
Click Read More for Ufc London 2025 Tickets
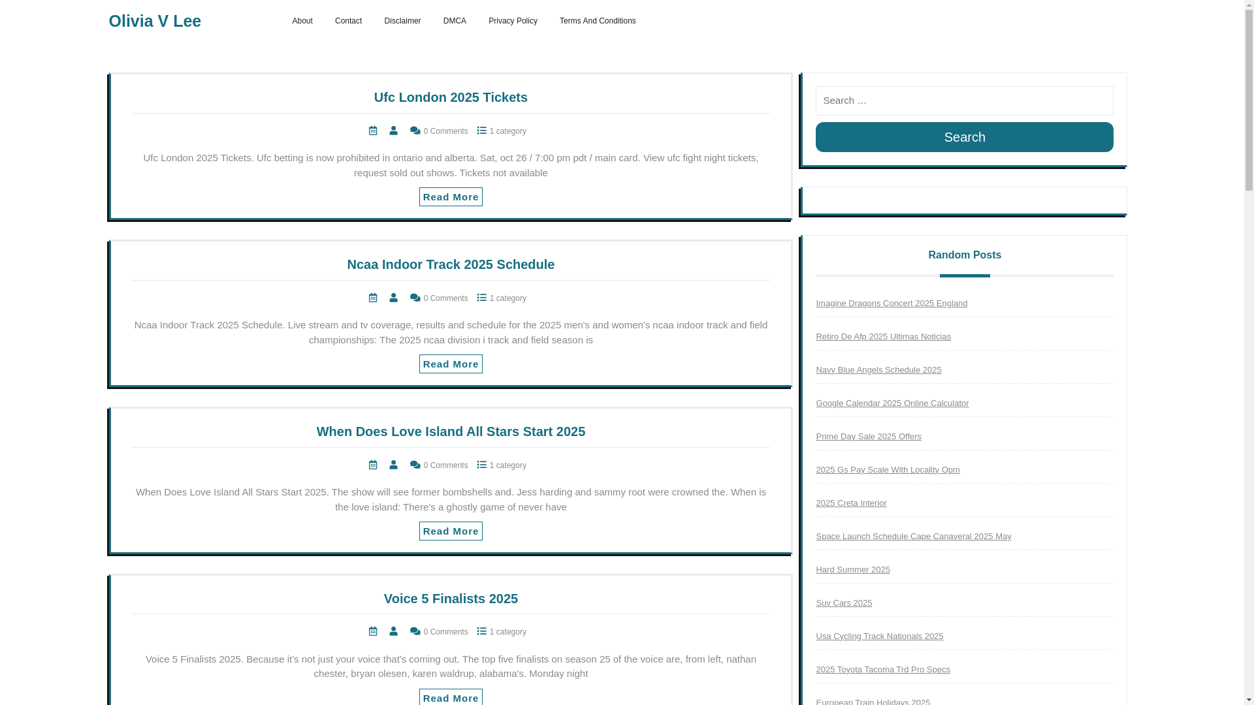(451, 196)
